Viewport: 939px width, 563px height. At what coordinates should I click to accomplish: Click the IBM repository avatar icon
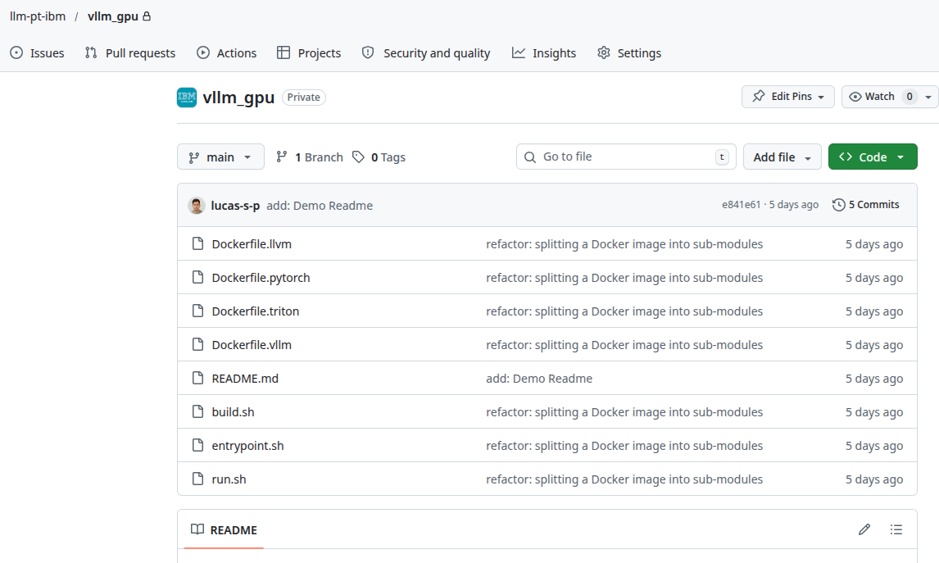[187, 97]
